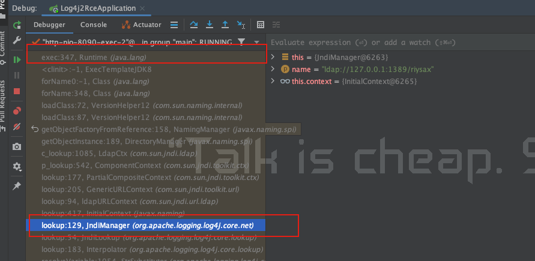Click the Step Over icon
The height and width of the screenshot is (261, 535).
click(x=194, y=25)
